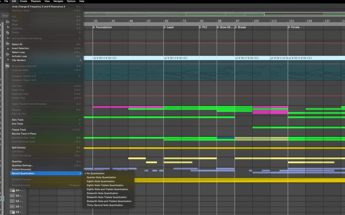This screenshot has width=345, height=215.
Task: Select the Slow SE locator triangle
Action: [218, 27]
